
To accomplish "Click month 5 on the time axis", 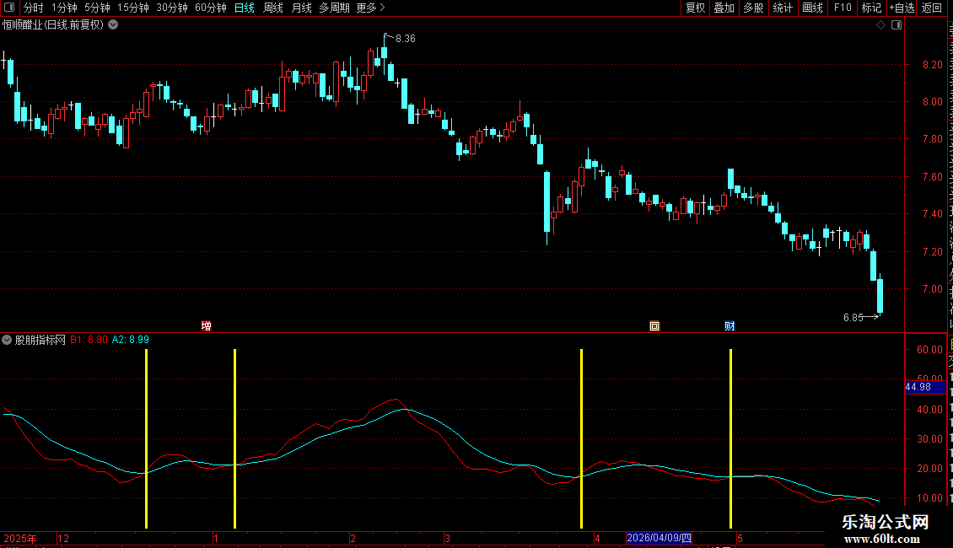I will point(740,538).
